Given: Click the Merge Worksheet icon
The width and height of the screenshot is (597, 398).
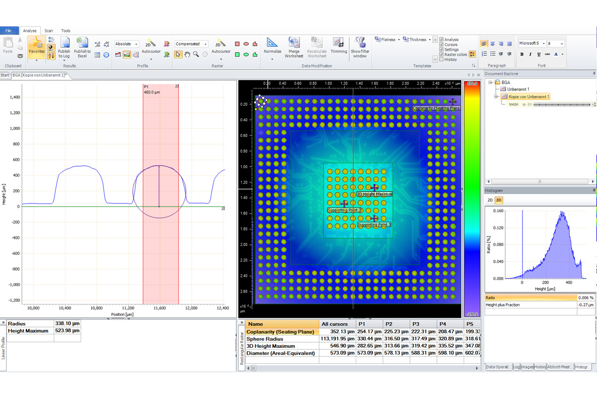Looking at the screenshot, I should tap(294, 43).
